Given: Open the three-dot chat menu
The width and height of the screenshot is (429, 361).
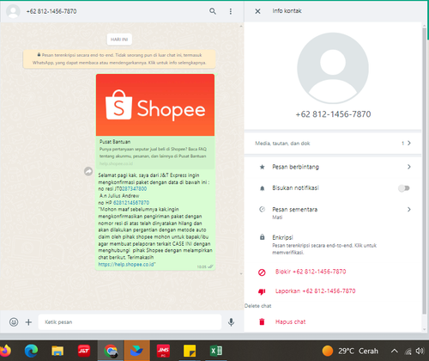Looking at the screenshot, I should (x=231, y=11).
